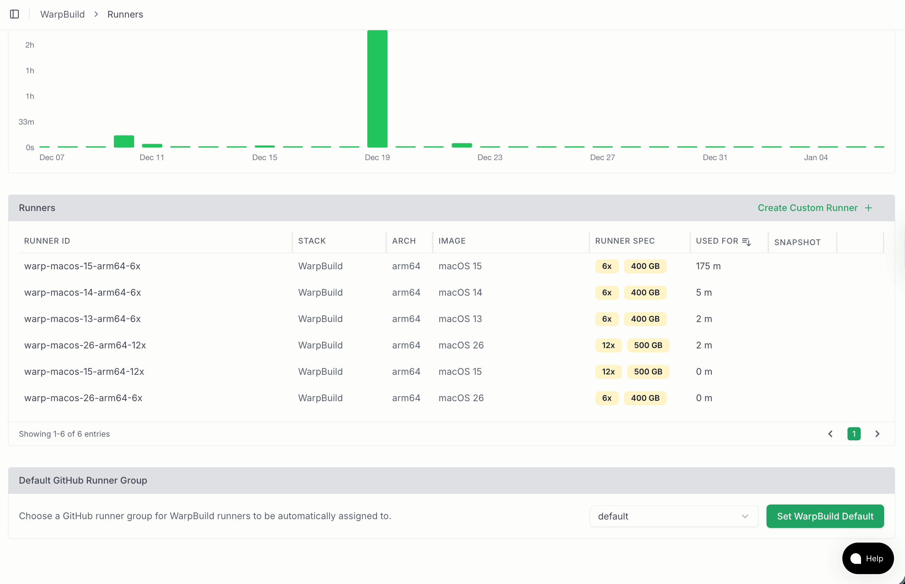
Task: Open the Runners breadcrumb item
Action: click(x=125, y=14)
